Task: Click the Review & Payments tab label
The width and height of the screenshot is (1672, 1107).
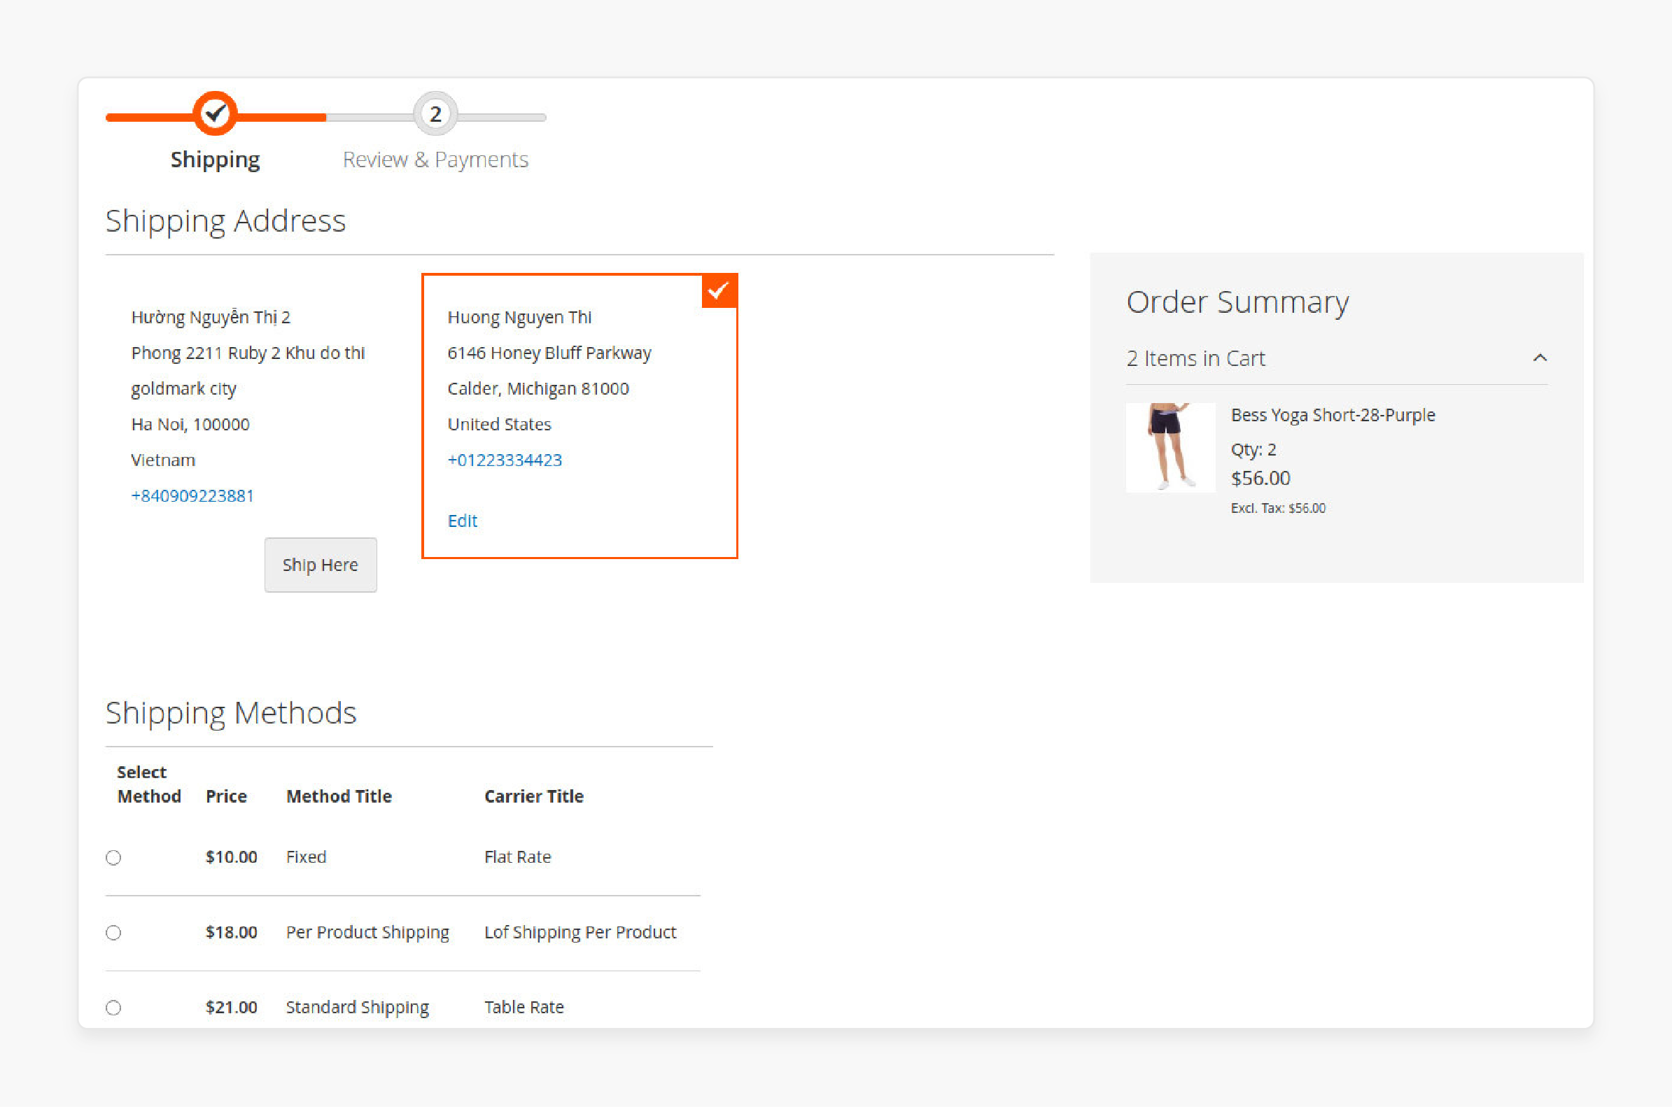Action: pos(436,158)
